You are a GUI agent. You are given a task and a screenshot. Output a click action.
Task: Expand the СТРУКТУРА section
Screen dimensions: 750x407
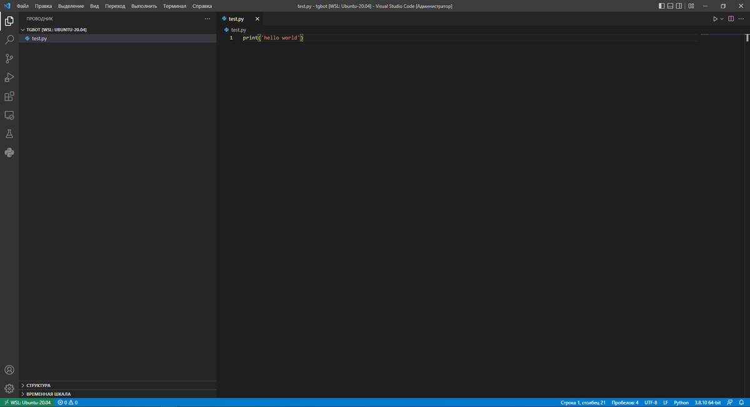[37, 385]
